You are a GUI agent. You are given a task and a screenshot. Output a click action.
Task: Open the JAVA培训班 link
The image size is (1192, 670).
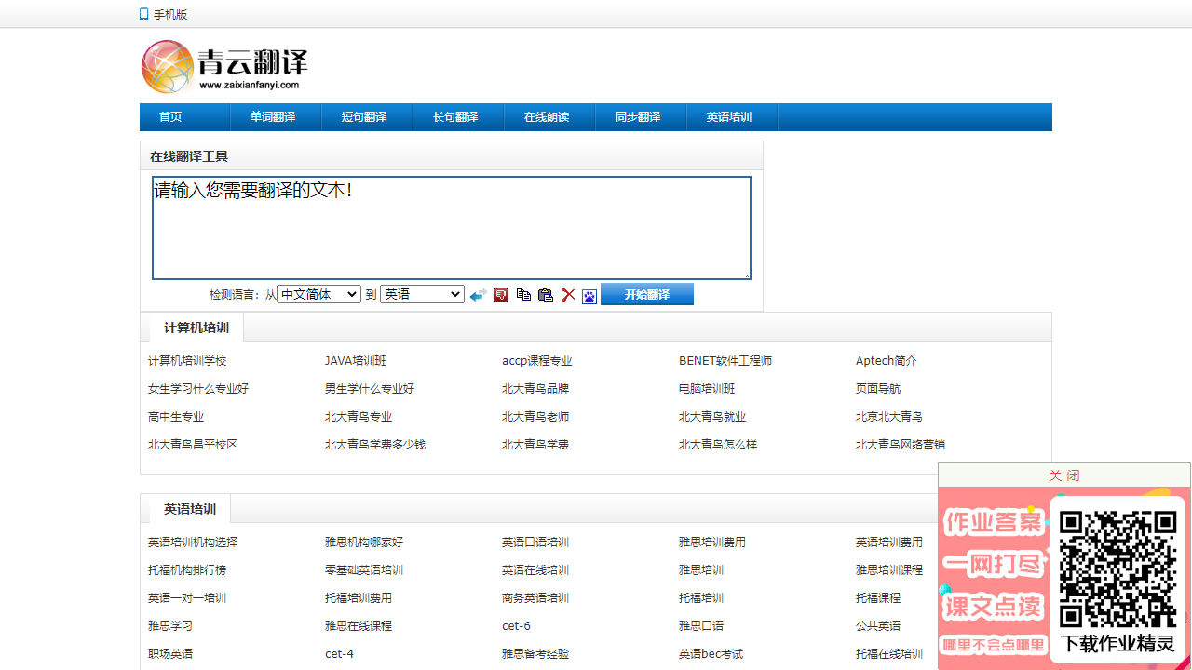(x=355, y=361)
